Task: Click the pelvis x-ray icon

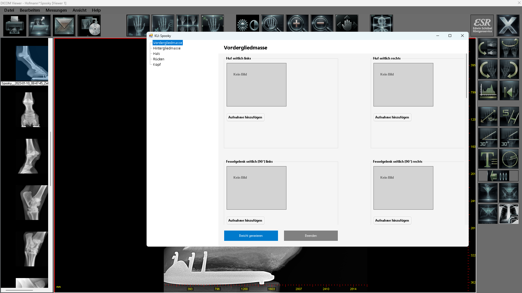Action: pyautogui.click(x=509, y=193)
